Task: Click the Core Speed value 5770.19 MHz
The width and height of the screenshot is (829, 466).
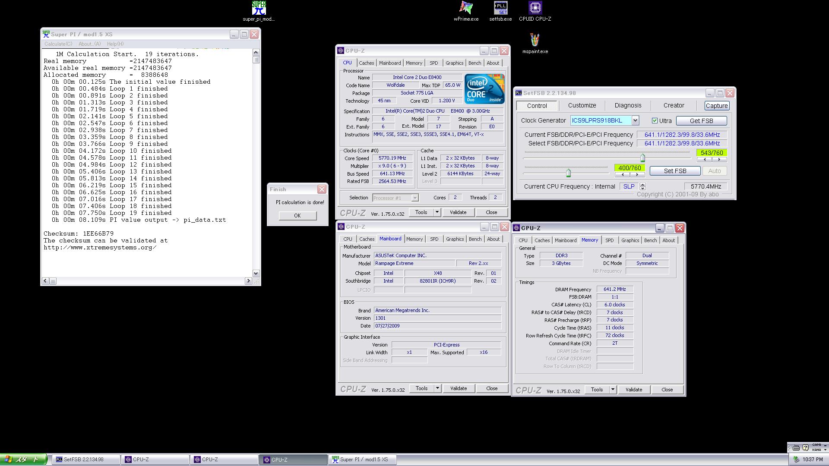Action: 392,158
